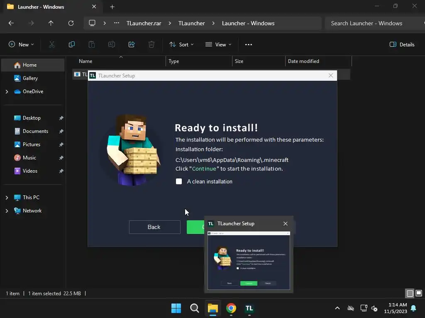Screen dimensions: 425x318
Task: Toggle the Details pane
Action: pos(402,45)
